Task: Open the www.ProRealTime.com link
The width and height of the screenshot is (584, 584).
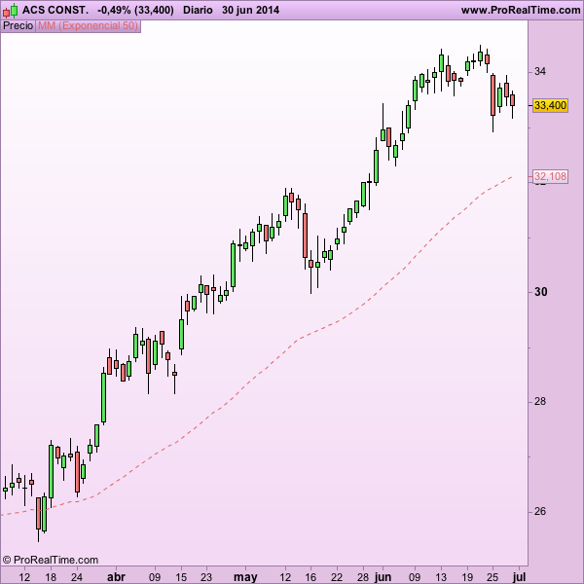Action: coord(521,10)
